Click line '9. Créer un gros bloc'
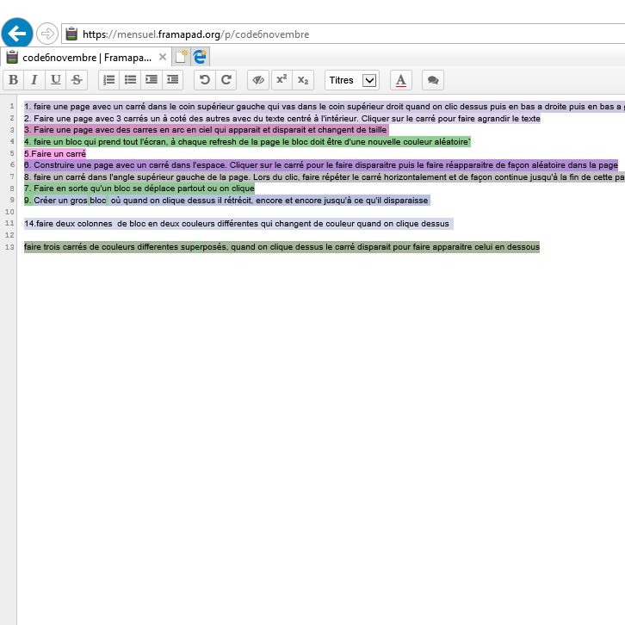Screen dimensions: 625x625 tap(227, 200)
